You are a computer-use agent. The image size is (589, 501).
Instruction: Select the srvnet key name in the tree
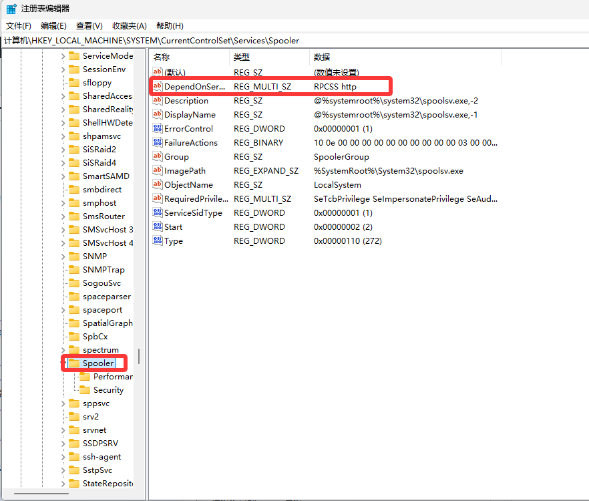click(x=95, y=430)
